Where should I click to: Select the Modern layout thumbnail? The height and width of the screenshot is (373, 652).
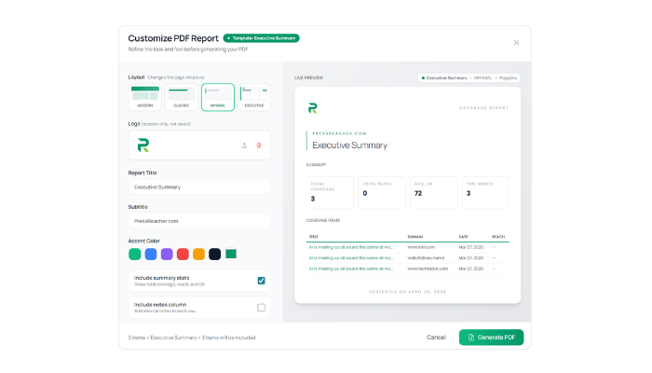pyautogui.click(x=145, y=97)
